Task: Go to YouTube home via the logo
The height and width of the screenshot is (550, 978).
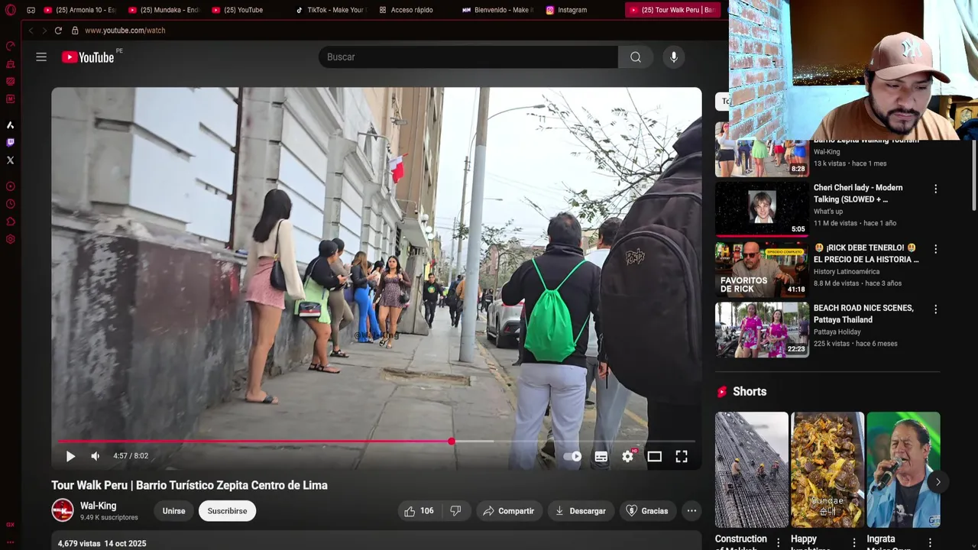Action: pyautogui.click(x=88, y=57)
